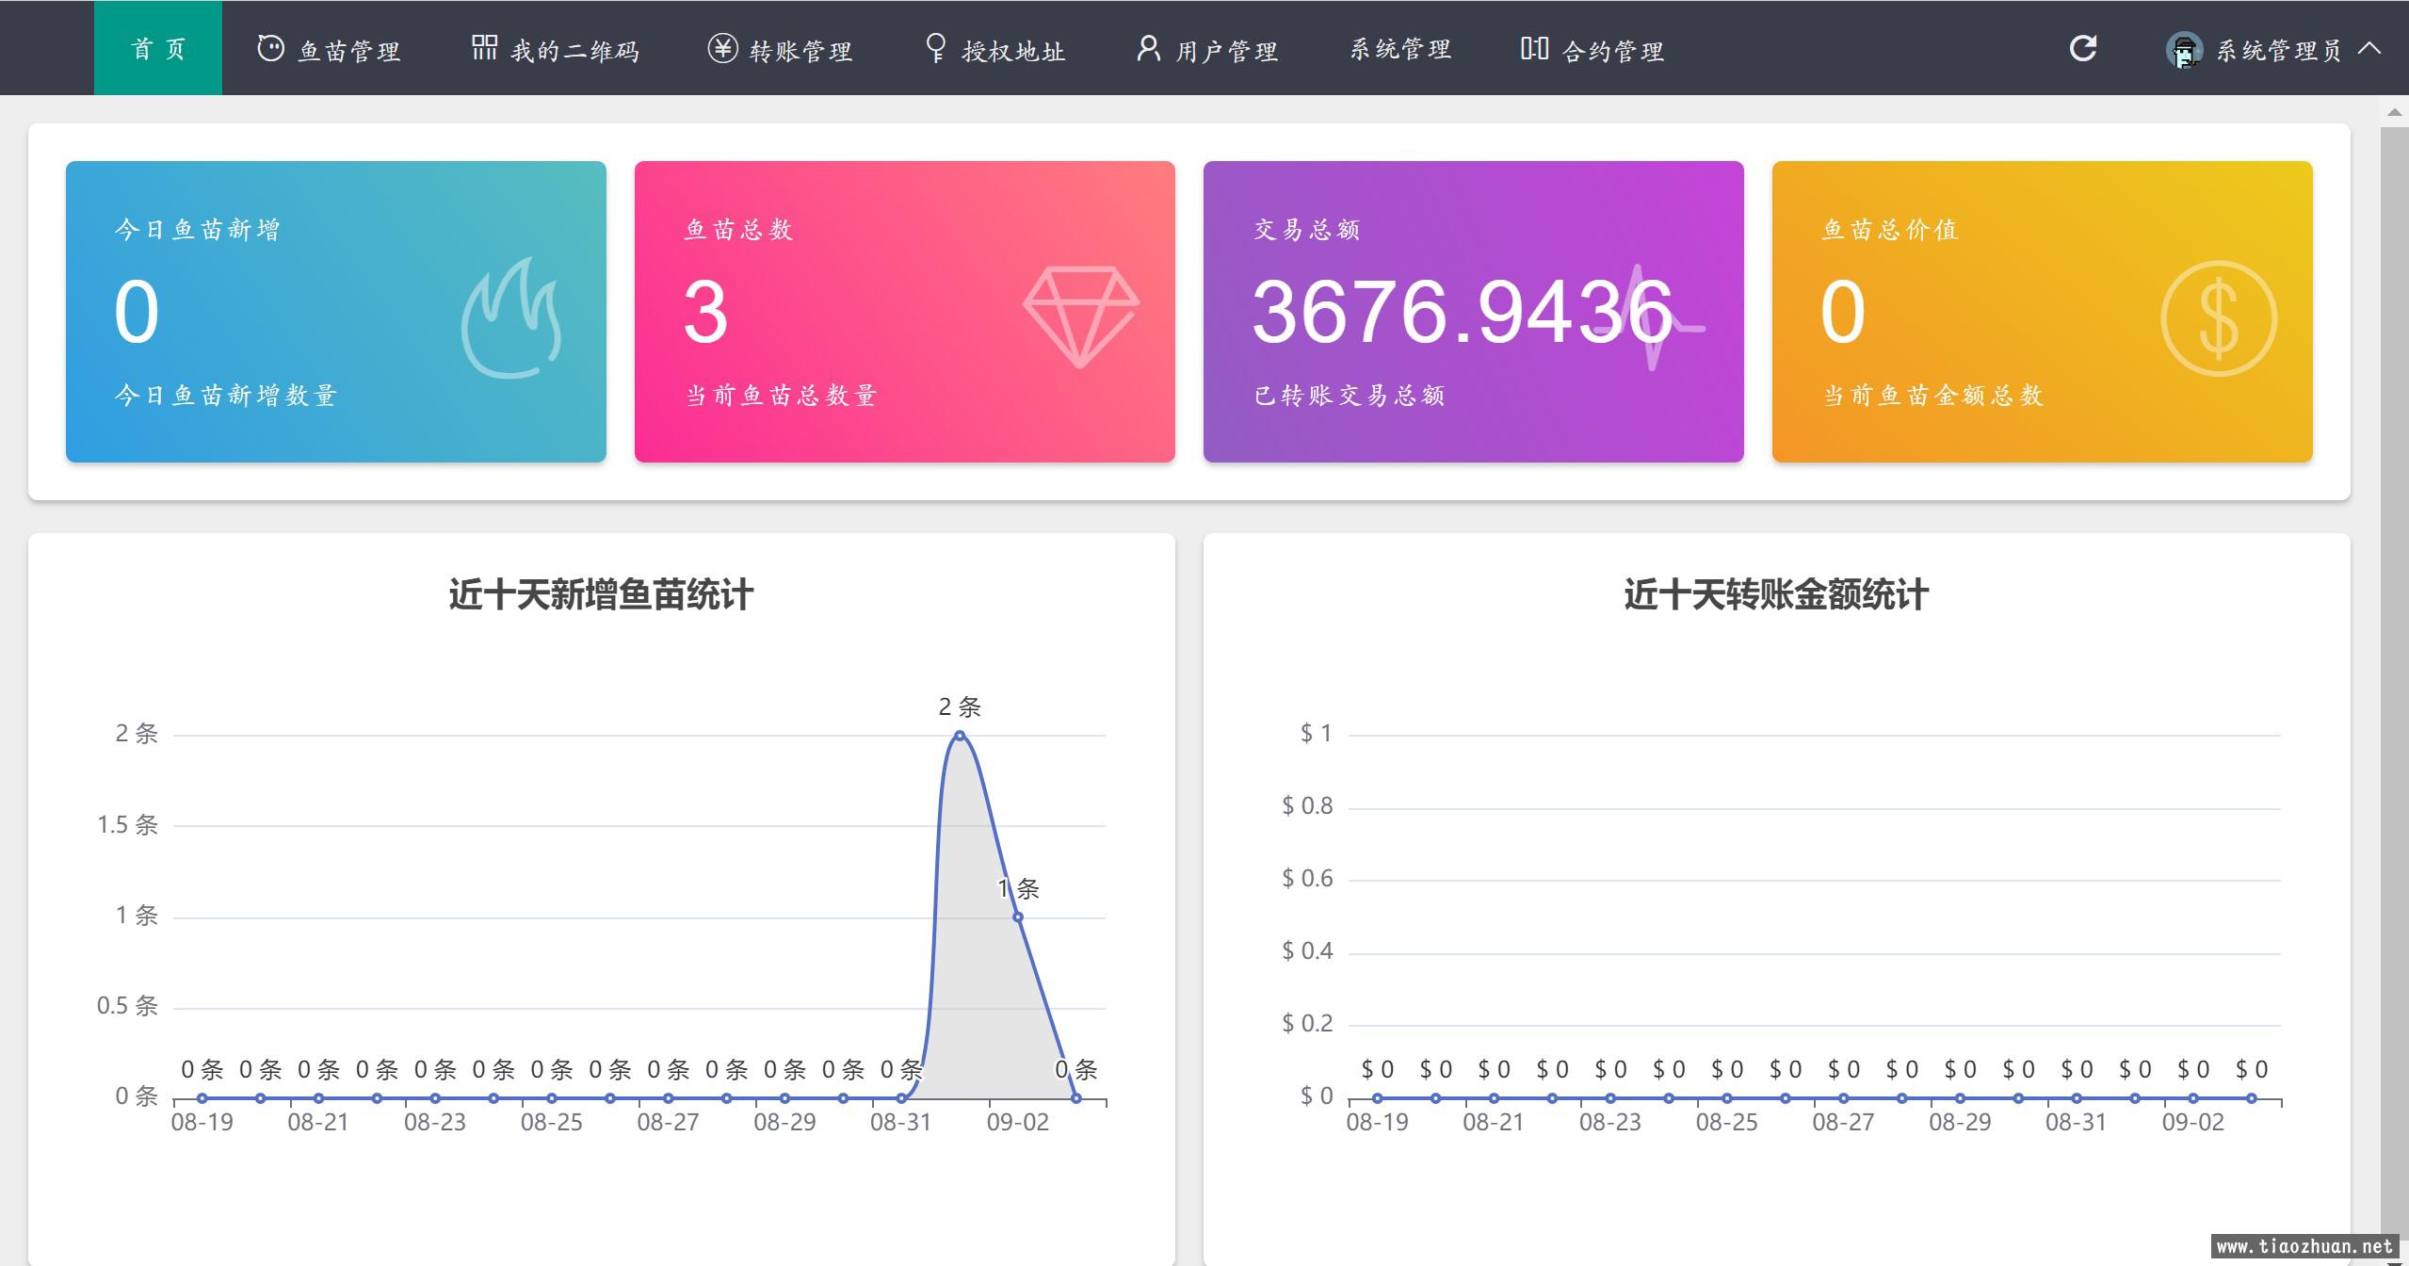The image size is (2409, 1266).
Task: Click the 2 条 peak data point
Action: click(960, 736)
